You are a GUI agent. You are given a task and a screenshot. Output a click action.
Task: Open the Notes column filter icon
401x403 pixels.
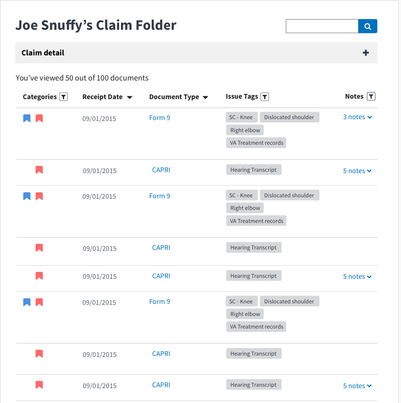coord(371,96)
